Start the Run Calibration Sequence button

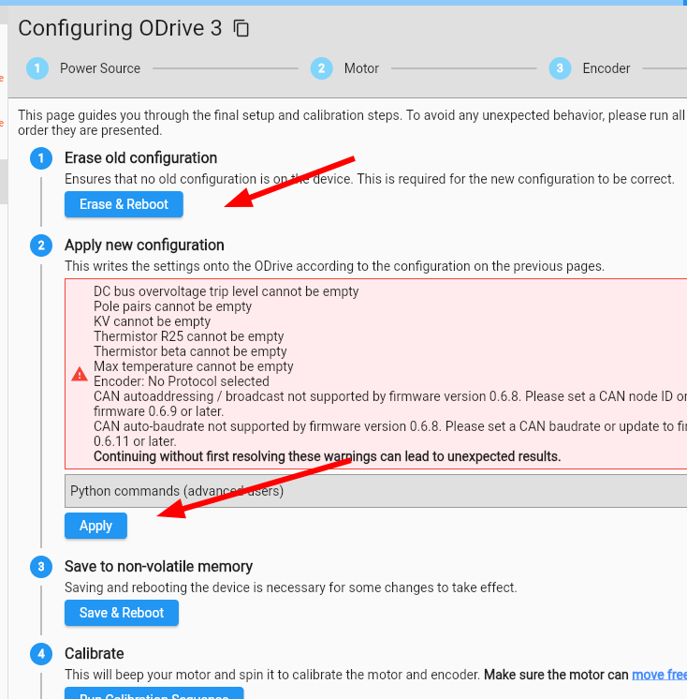153,694
